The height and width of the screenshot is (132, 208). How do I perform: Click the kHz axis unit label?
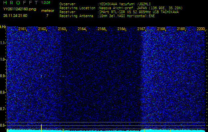click(x=3, y=27)
